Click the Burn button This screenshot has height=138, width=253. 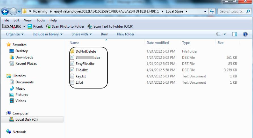click(104, 34)
